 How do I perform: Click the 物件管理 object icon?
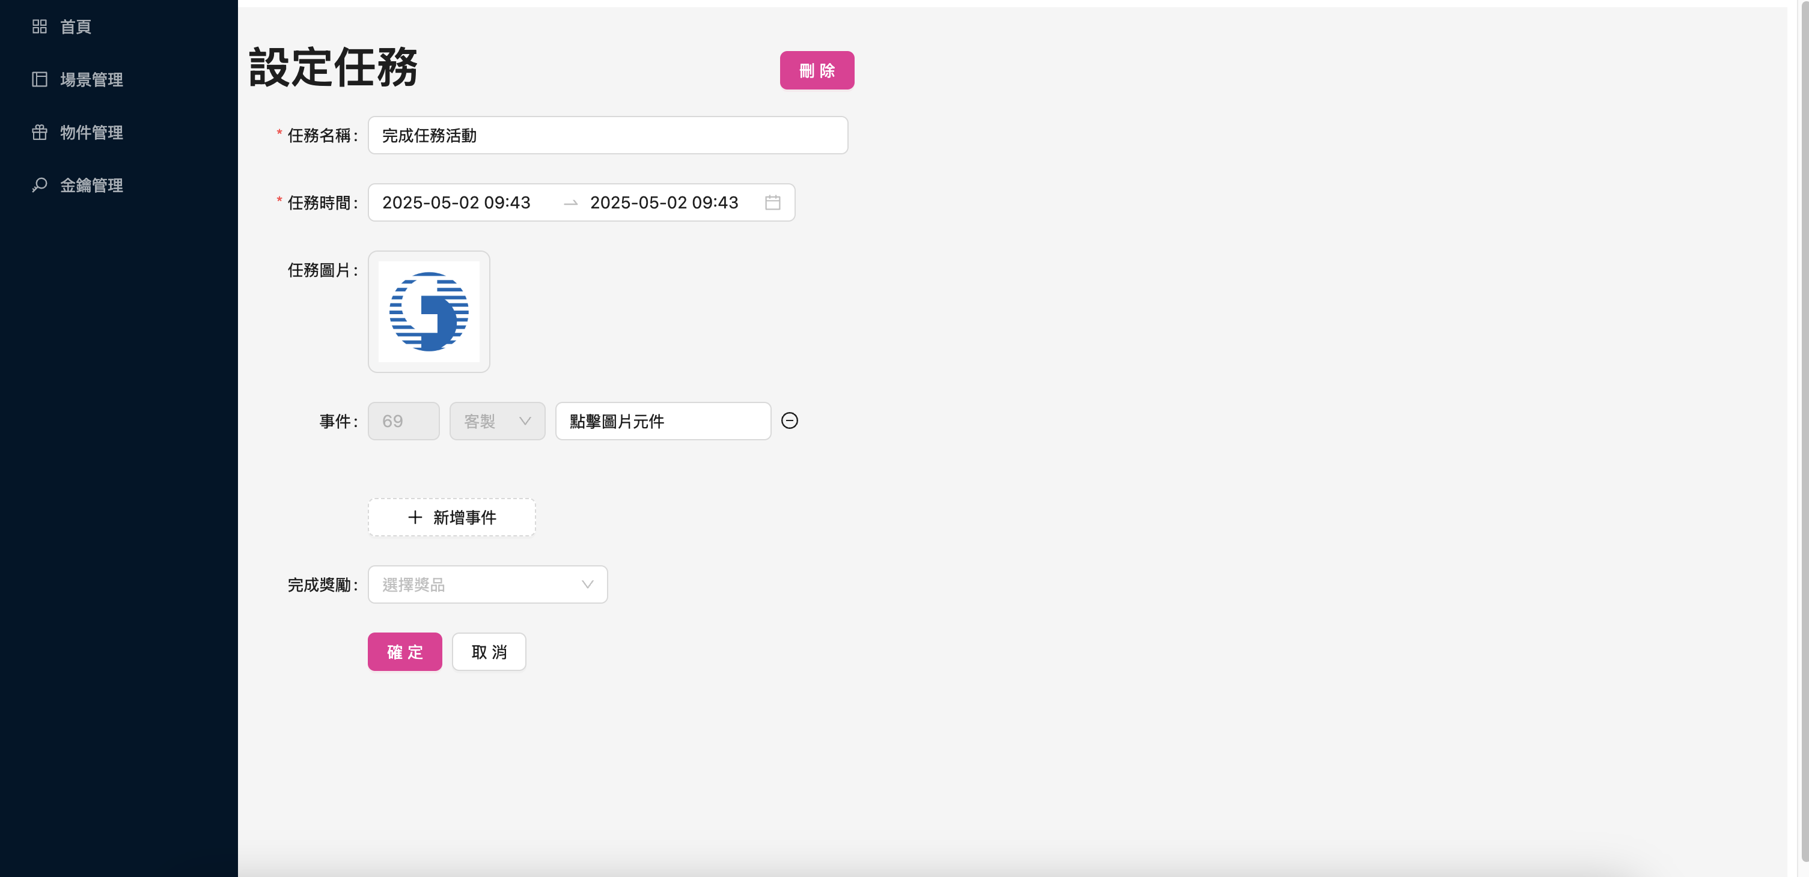pos(39,132)
